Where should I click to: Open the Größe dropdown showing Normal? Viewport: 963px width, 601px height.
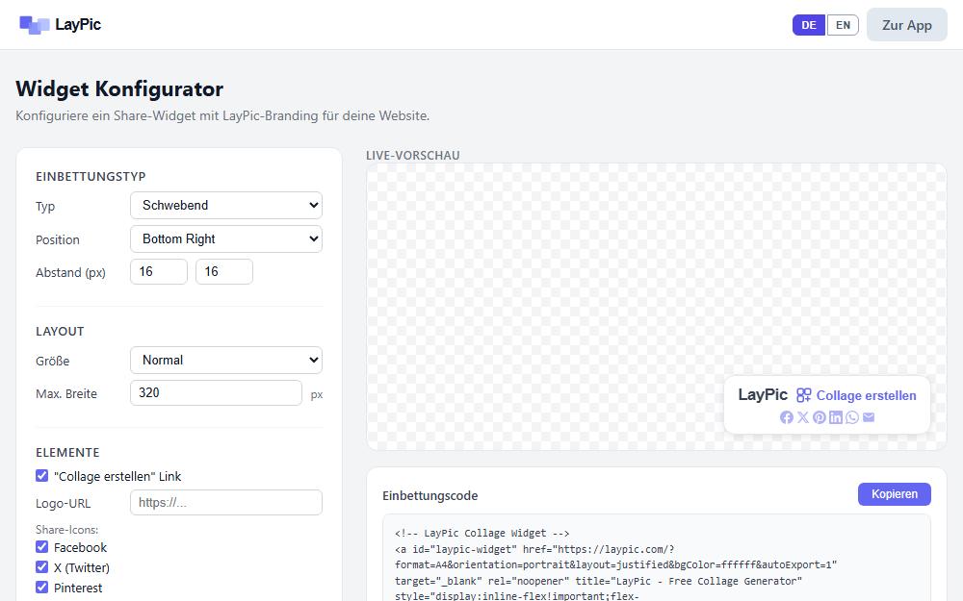[x=226, y=361]
